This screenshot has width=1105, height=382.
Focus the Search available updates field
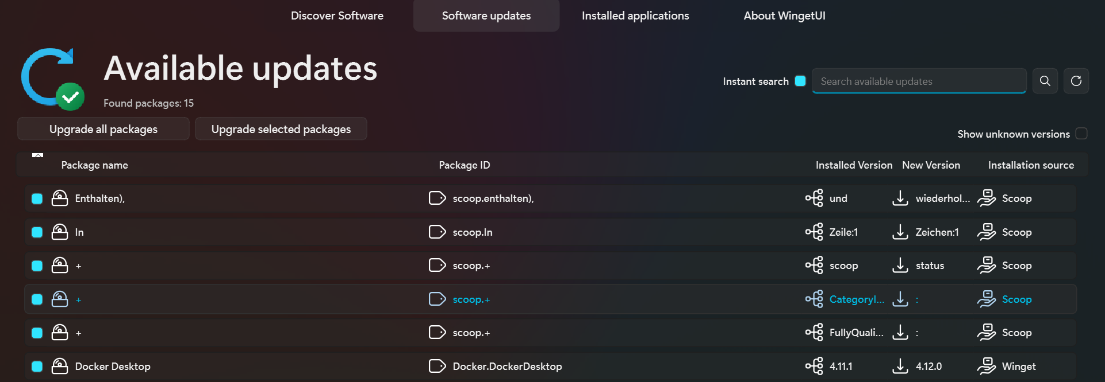point(919,81)
